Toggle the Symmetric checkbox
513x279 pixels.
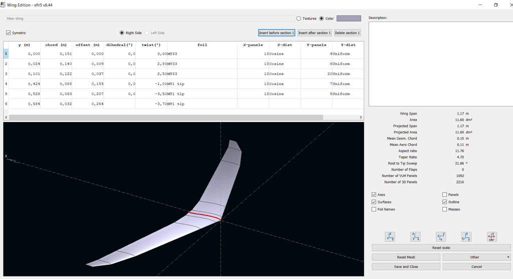(x=9, y=33)
